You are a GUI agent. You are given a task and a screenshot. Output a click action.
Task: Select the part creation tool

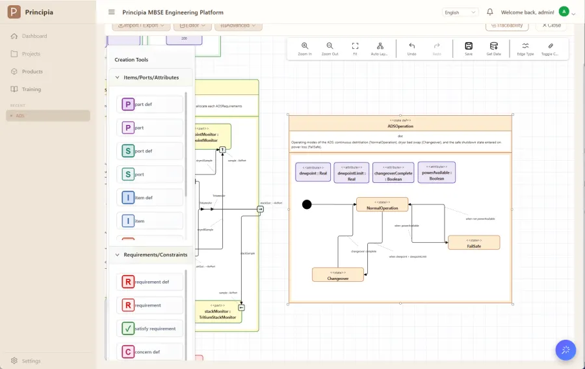coord(149,128)
